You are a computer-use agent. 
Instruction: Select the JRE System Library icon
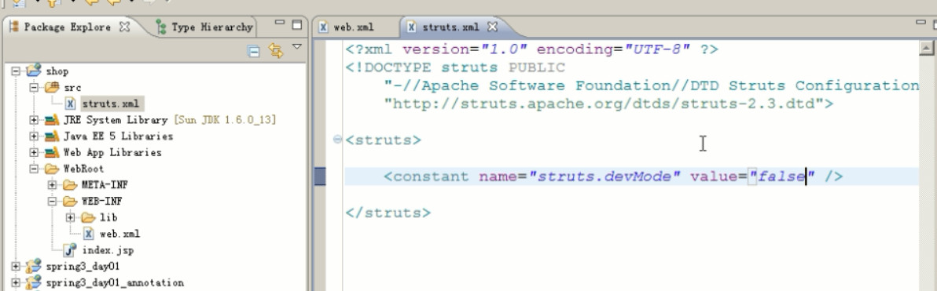click(52, 120)
